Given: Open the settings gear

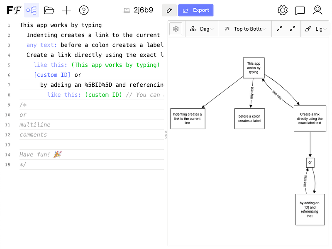Looking at the screenshot, I should coord(283,10).
